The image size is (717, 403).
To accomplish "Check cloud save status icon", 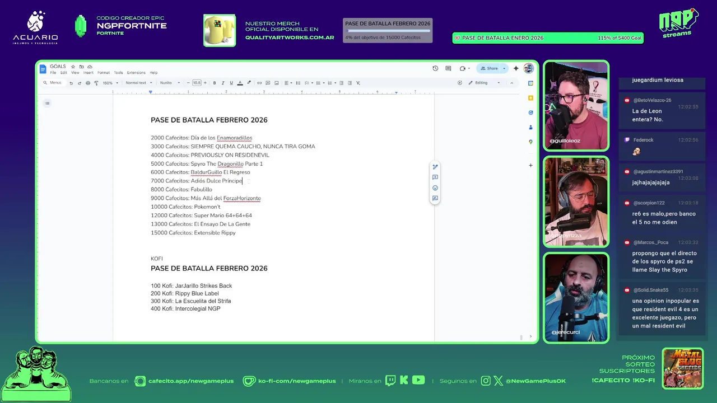I will (90, 67).
